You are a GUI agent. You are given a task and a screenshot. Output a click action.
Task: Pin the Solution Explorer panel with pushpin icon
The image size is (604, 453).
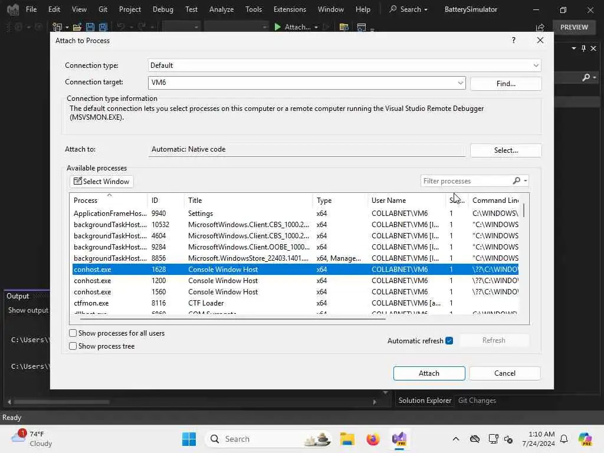(583, 48)
